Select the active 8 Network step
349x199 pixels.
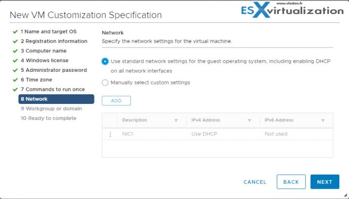click(56, 99)
